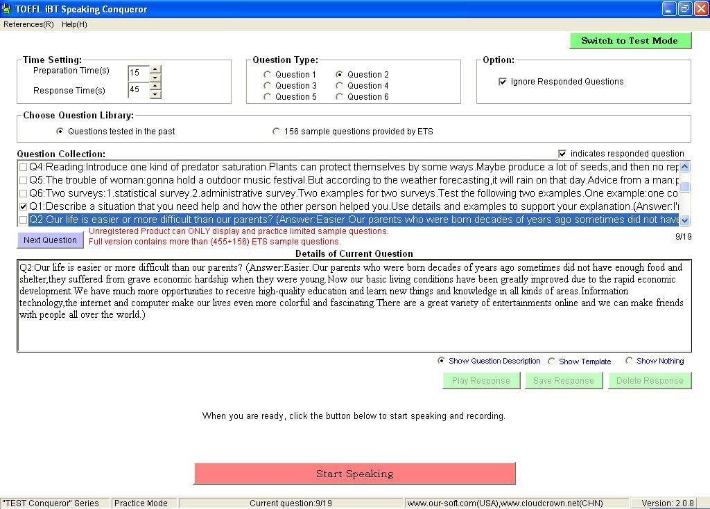The width and height of the screenshot is (710, 509).
Task: Click the Response Time input field
Action: [138, 89]
